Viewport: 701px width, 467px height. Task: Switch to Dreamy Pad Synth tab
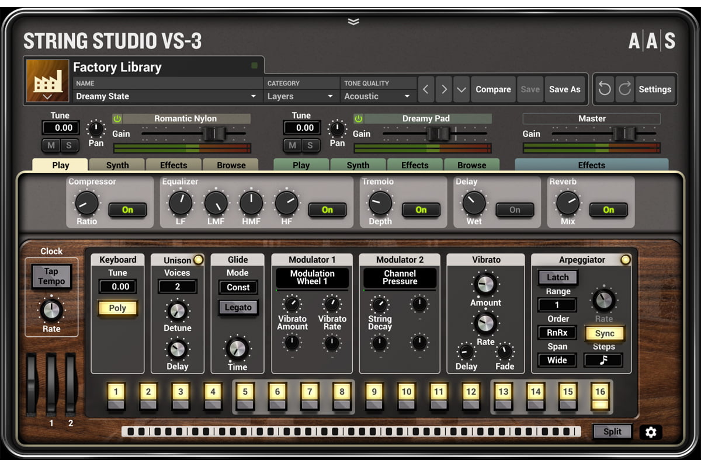(358, 165)
